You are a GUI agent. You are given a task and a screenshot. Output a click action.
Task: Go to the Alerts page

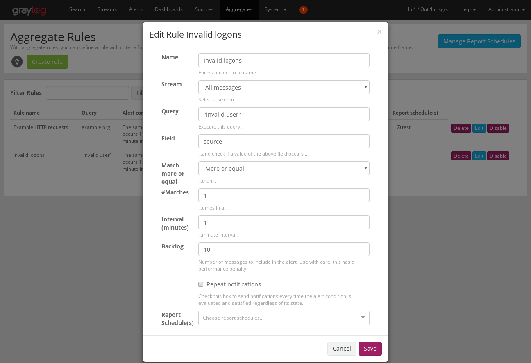pyautogui.click(x=136, y=9)
